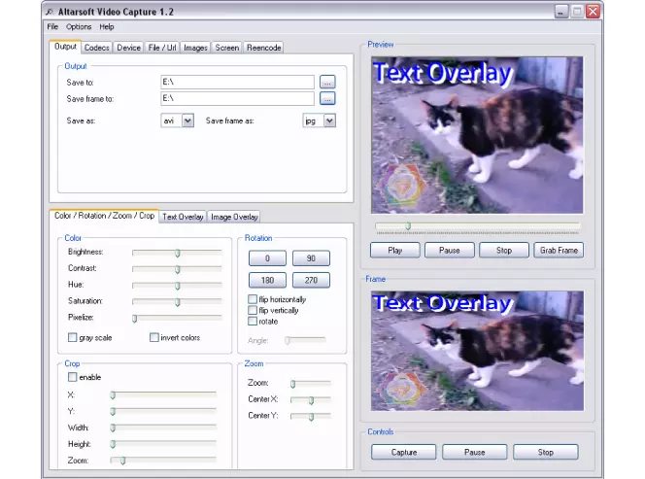Set rotation to 270 degrees
645x479 pixels.
(311, 280)
